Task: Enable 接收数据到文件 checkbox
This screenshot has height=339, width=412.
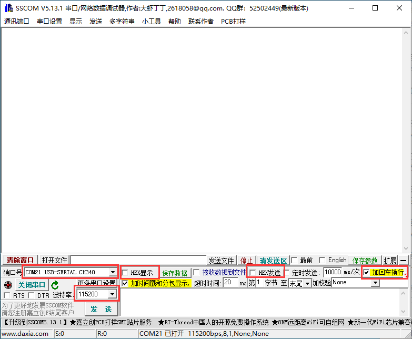Action: coord(196,272)
